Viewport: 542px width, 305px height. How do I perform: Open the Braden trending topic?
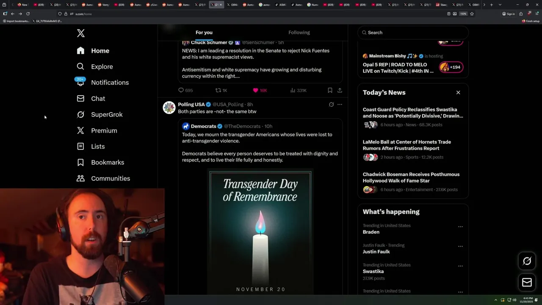(371, 232)
